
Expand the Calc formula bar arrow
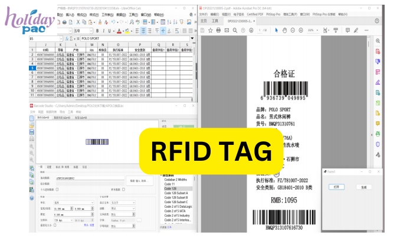[x=192, y=38]
